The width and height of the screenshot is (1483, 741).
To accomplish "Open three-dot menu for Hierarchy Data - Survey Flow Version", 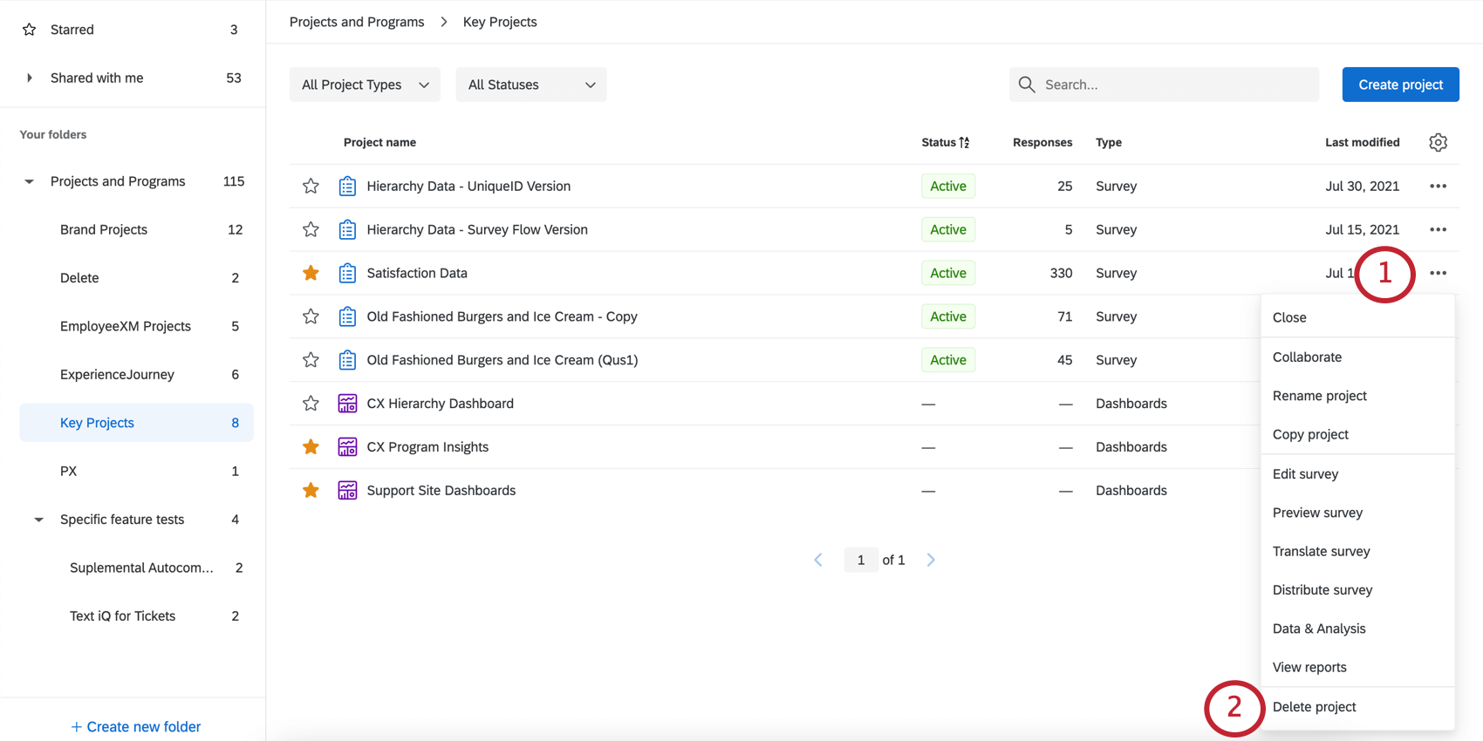I will coord(1438,229).
